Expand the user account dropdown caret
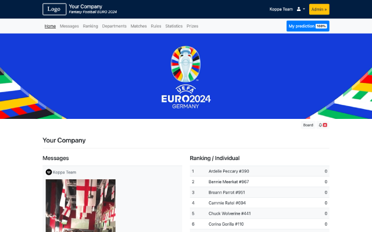The width and height of the screenshot is (372, 232). 304,9
